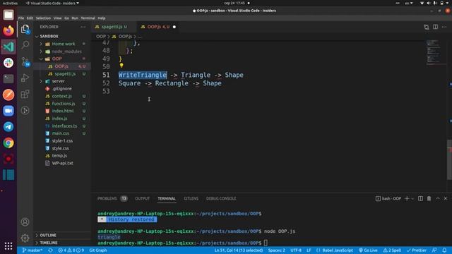Open Run and Debug view icon

coord(25,78)
